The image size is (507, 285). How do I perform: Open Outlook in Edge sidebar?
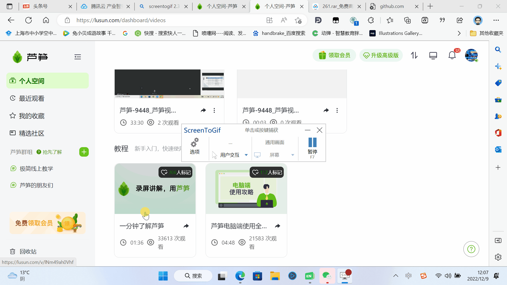coord(498,149)
